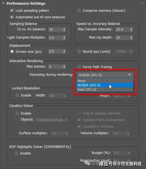The width and height of the screenshot is (146, 169).
Task: Select the Screen size (px) radio button
Action: [x=12, y=52]
